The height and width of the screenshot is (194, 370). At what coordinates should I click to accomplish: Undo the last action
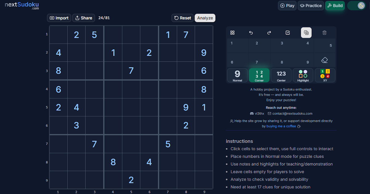[x=251, y=33]
